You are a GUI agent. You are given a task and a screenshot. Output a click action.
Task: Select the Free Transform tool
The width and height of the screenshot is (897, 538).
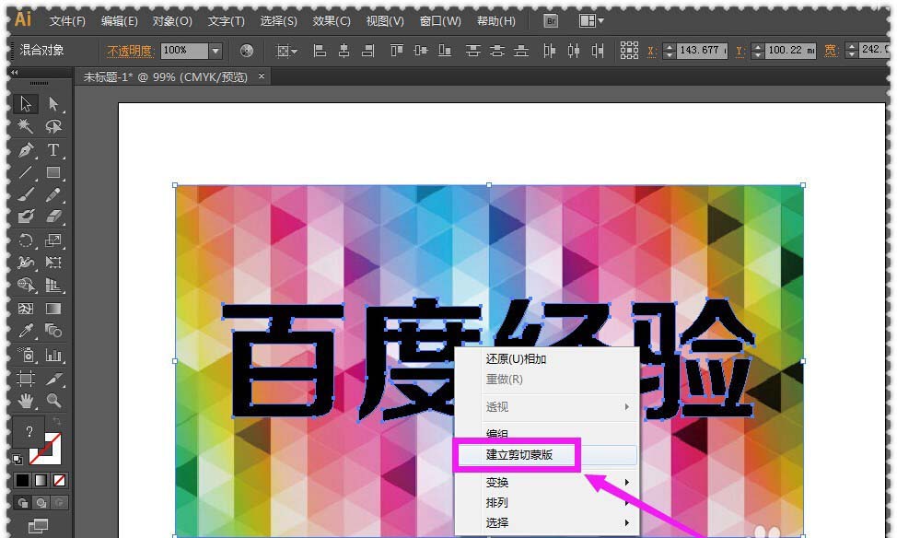tap(53, 263)
